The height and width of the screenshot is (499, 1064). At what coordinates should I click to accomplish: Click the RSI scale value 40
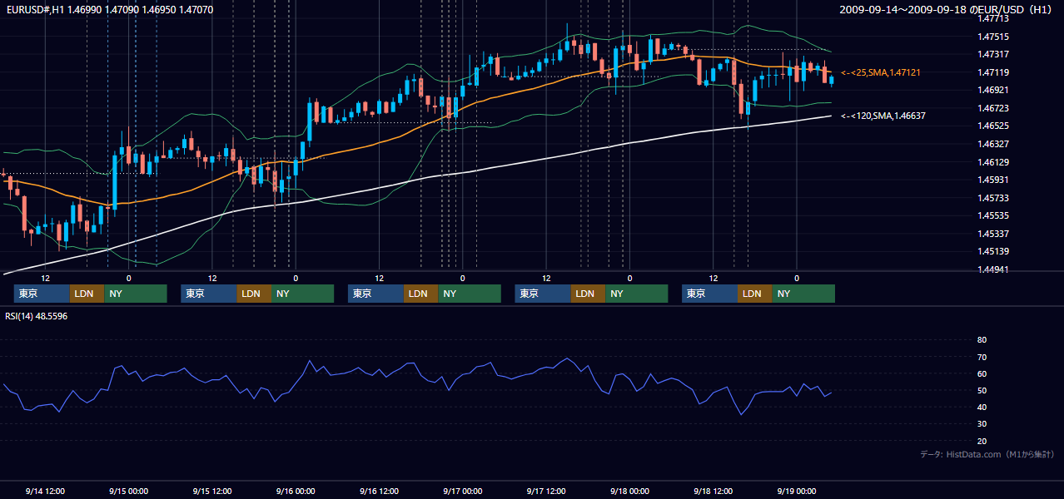point(982,407)
